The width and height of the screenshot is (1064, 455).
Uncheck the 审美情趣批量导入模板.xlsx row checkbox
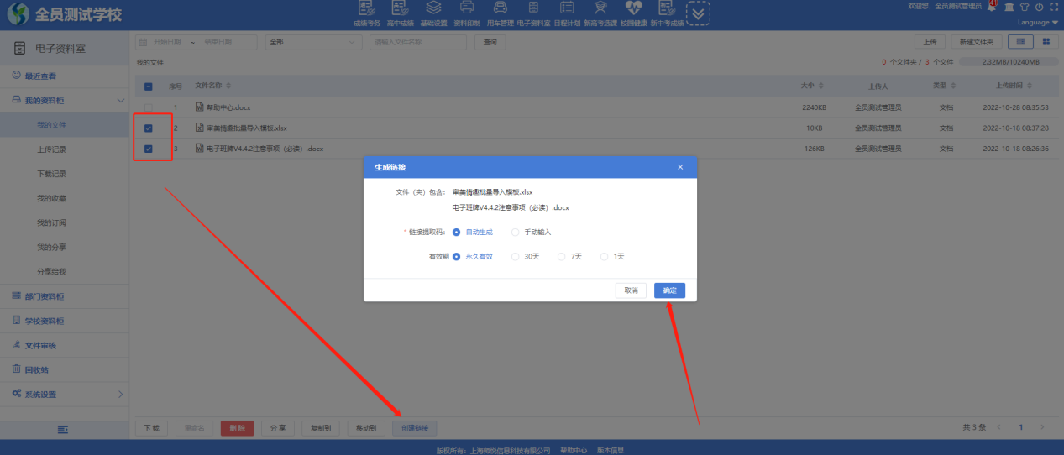point(149,128)
